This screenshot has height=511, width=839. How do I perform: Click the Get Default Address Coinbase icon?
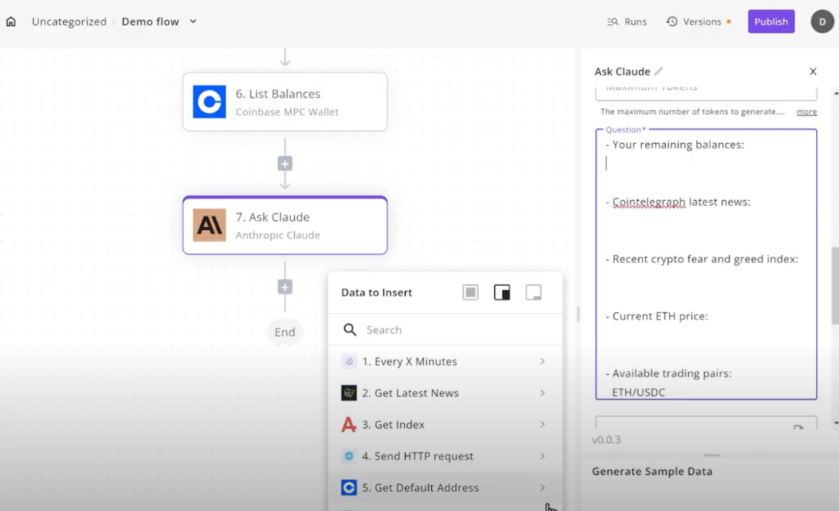pos(349,487)
